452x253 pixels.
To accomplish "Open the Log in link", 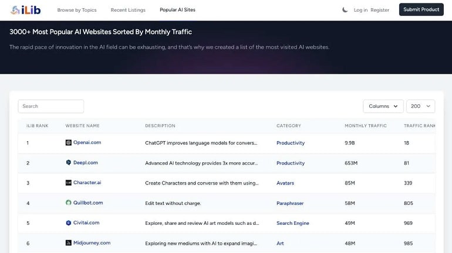I will click(x=360, y=10).
